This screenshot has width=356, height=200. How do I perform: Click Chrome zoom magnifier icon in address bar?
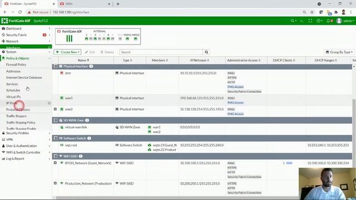(304, 12)
